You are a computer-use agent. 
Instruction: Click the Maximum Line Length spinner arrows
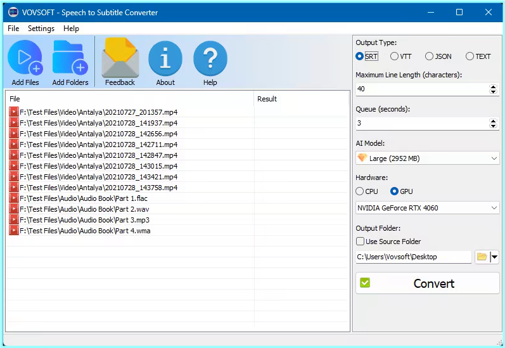point(493,89)
